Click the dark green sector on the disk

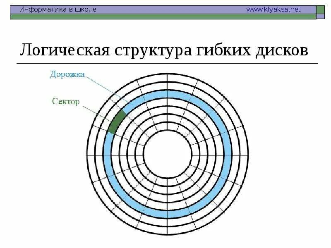pos(117,122)
